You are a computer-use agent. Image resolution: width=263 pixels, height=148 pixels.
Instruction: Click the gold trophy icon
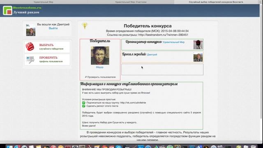point(85,25)
